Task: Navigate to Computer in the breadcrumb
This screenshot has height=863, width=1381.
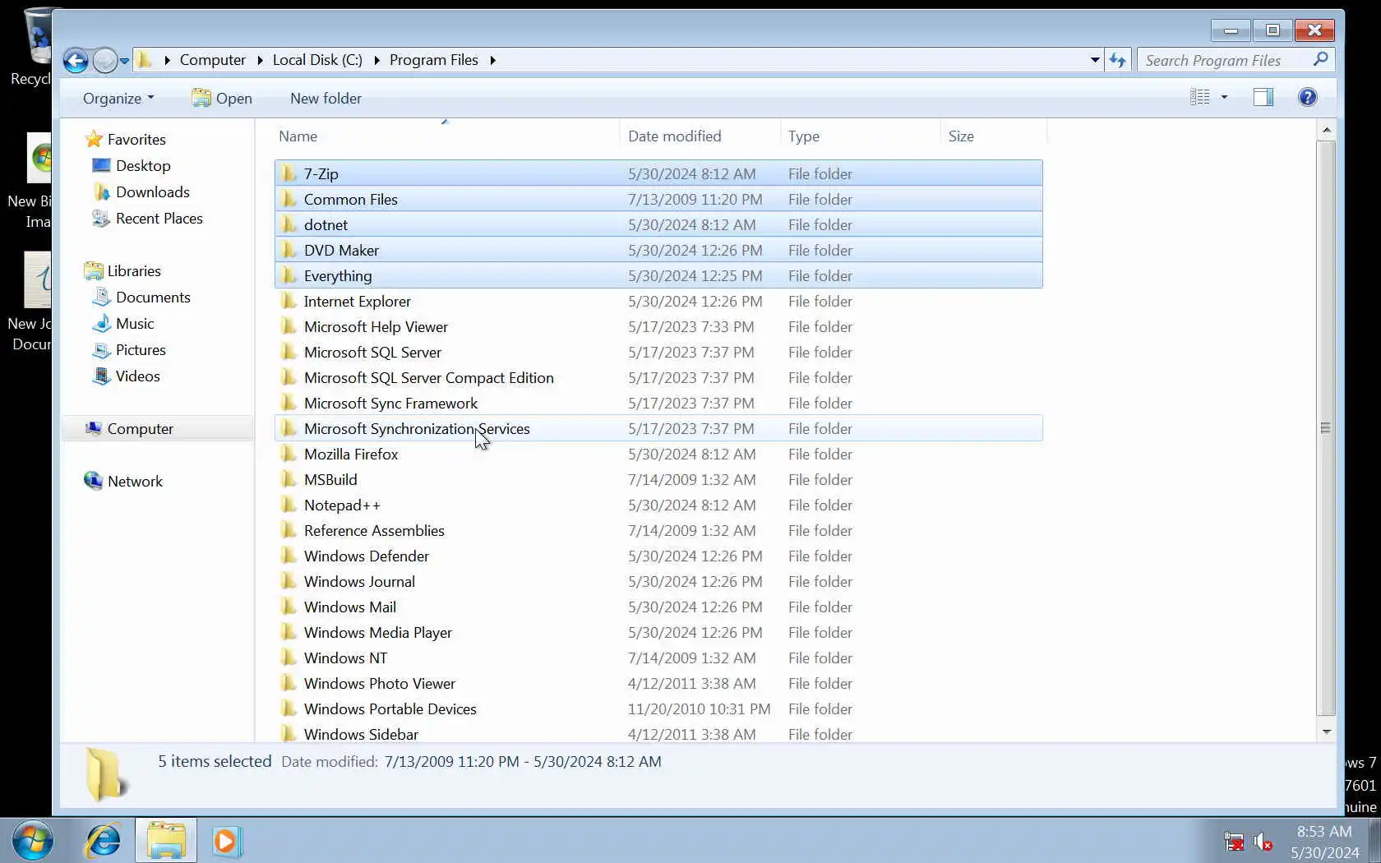Action: tap(212, 60)
